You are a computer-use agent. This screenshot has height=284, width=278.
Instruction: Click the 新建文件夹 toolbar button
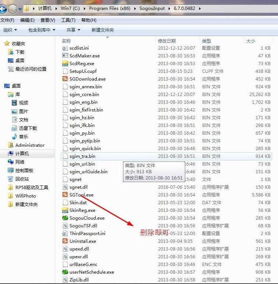(x=103, y=30)
